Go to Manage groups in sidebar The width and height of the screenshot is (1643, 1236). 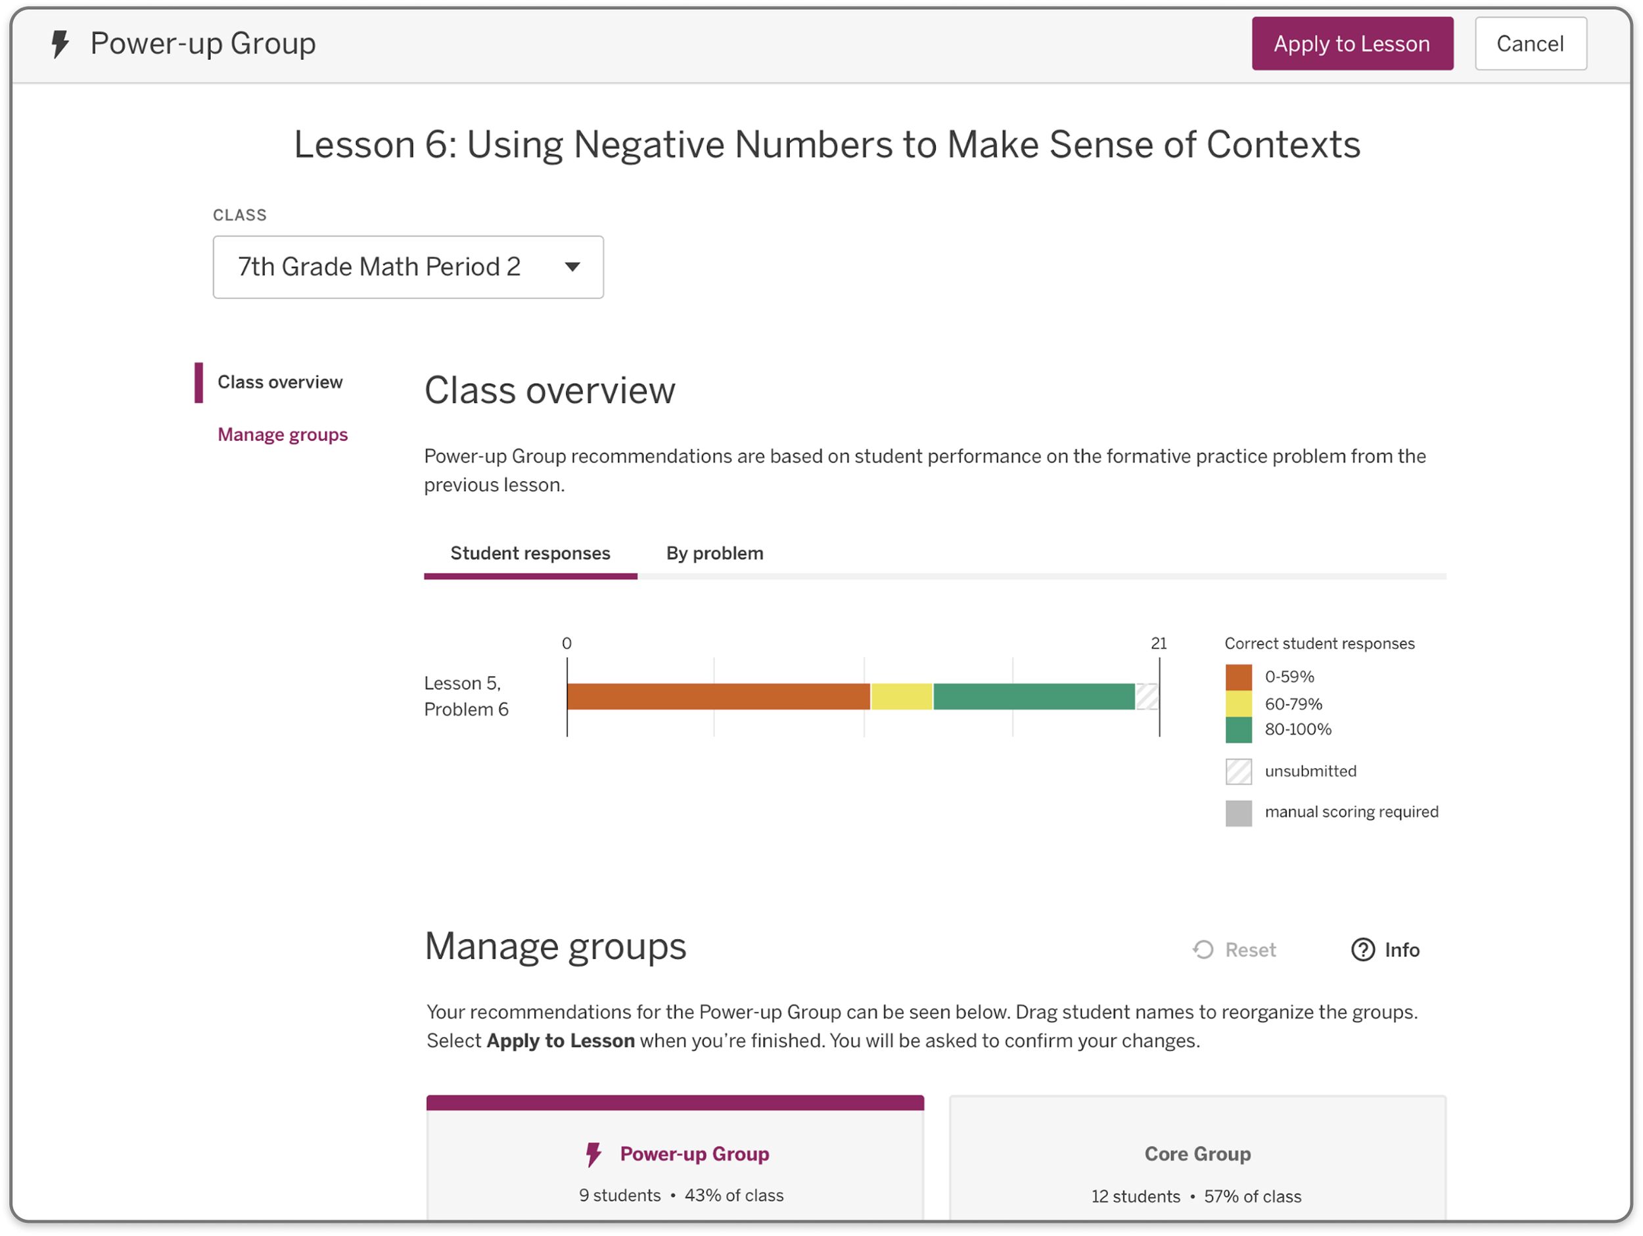pyautogui.click(x=283, y=434)
